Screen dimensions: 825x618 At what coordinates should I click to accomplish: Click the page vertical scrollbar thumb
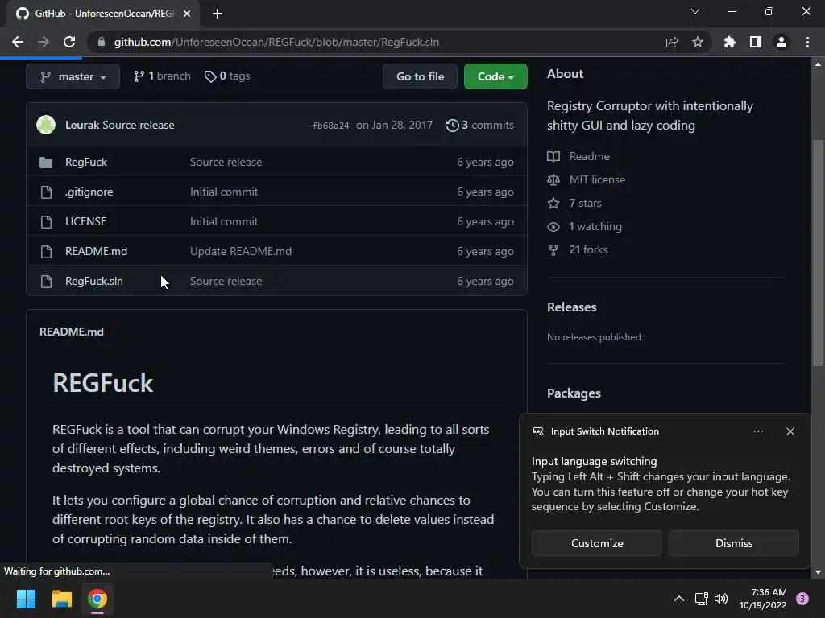[x=818, y=252]
